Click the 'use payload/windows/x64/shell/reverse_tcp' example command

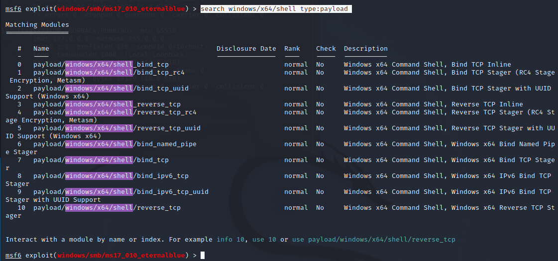pos(374,240)
